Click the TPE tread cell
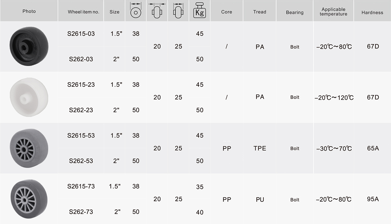This screenshot has height=224, width=391. point(260,148)
